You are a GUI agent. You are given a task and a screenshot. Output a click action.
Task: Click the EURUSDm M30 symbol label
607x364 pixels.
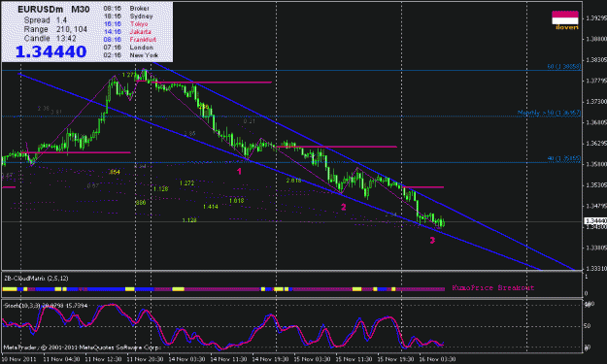tap(53, 10)
